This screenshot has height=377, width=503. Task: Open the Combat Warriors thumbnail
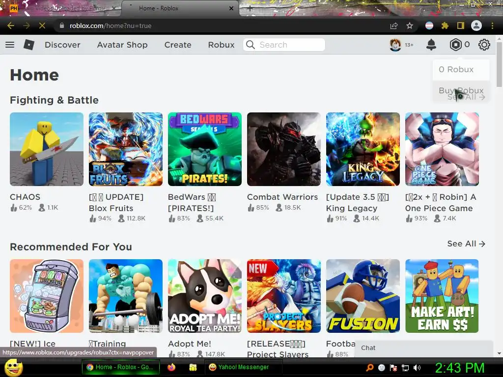[284, 149]
